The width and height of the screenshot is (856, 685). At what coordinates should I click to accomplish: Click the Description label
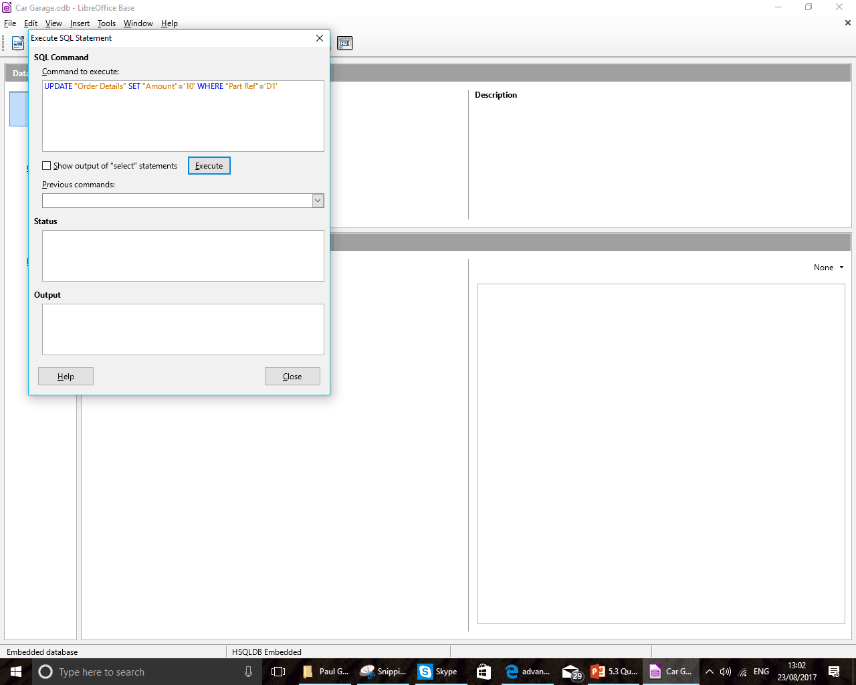496,95
